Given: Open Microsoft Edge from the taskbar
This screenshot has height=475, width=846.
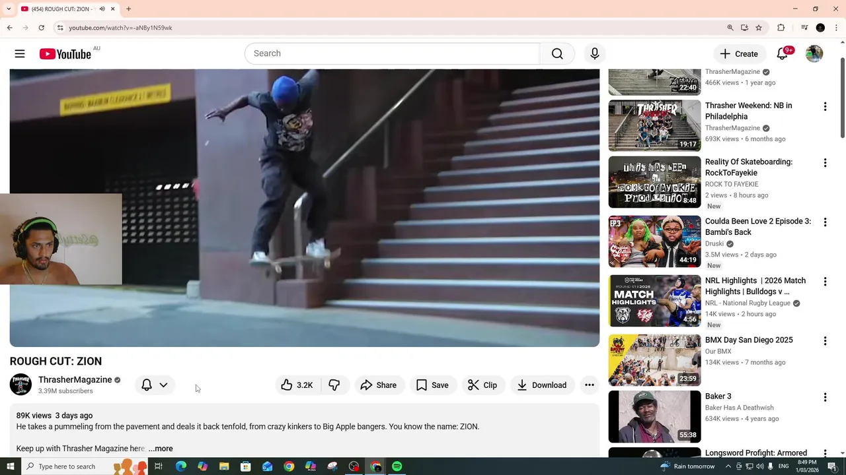Looking at the screenshot, I should (181, 466).
